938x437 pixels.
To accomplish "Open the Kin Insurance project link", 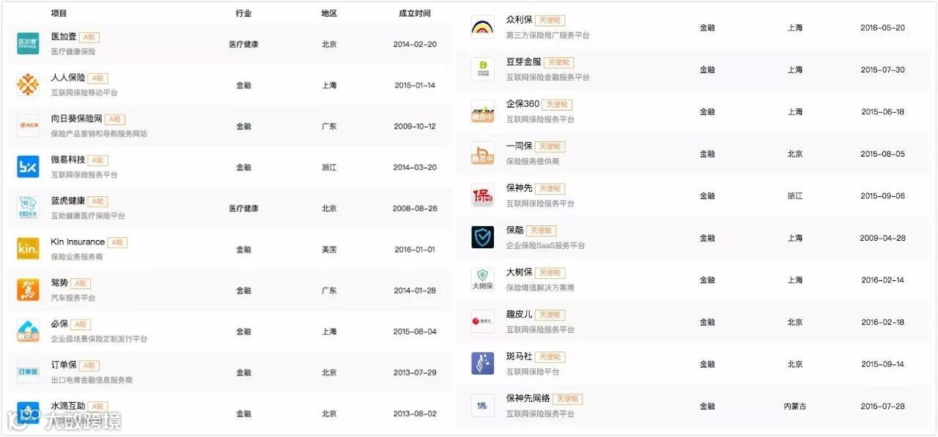I will [78, 242].
